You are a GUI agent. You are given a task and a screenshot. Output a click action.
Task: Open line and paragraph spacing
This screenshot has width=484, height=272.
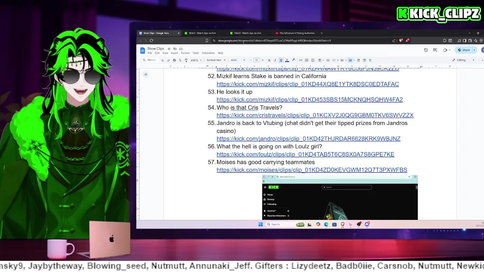(x=328, y=60)
